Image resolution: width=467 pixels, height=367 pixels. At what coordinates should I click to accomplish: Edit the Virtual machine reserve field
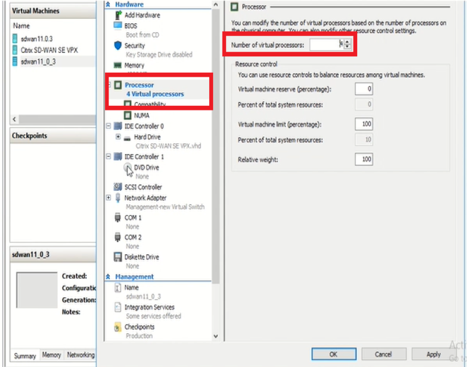point(364,89)
